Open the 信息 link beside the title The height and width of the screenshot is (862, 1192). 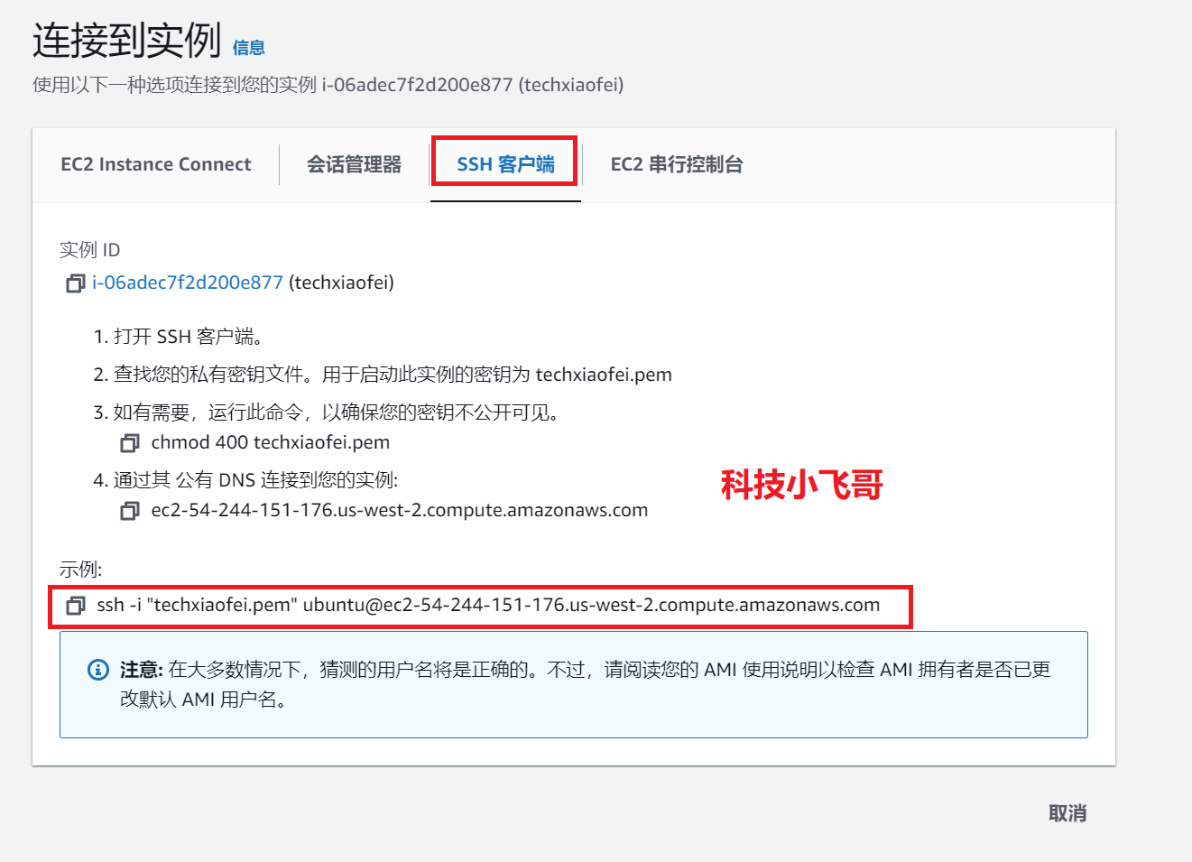point(249,48)
